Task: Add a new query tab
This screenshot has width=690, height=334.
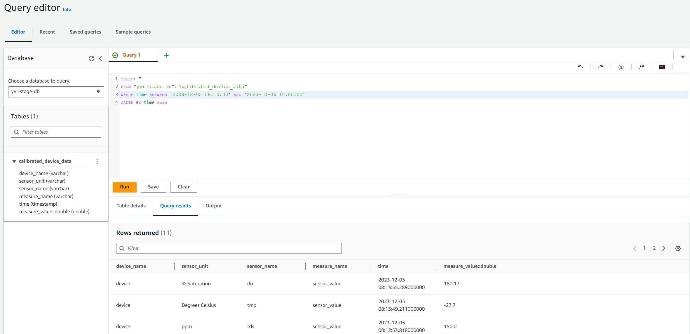Action: click(166, 55)
